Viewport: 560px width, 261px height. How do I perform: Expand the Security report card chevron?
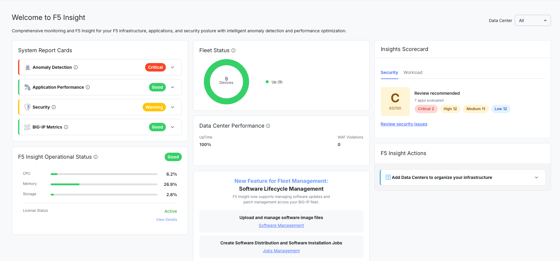172,107
